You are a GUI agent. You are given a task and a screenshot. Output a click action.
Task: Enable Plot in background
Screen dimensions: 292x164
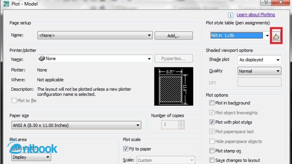(x=212, y=103)
